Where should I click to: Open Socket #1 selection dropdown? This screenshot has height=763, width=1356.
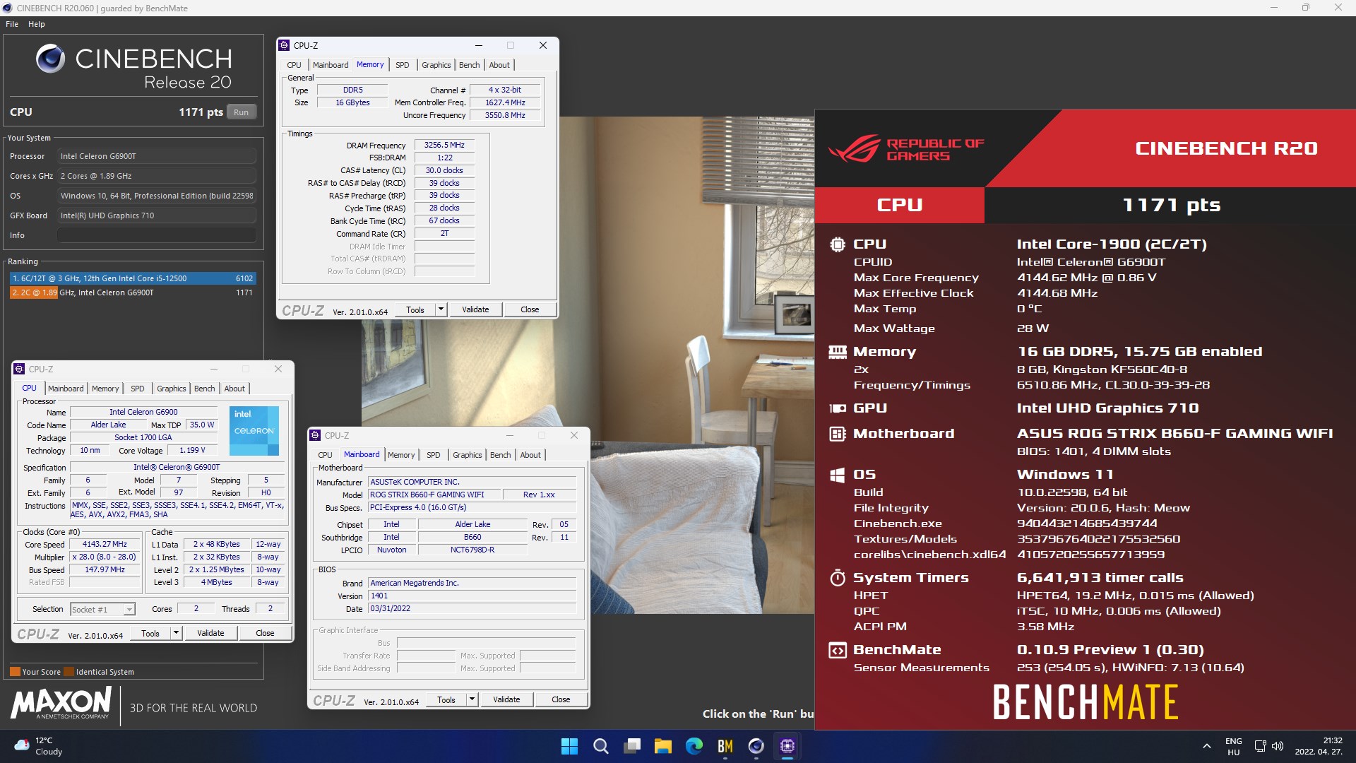[x=129, y=610]
